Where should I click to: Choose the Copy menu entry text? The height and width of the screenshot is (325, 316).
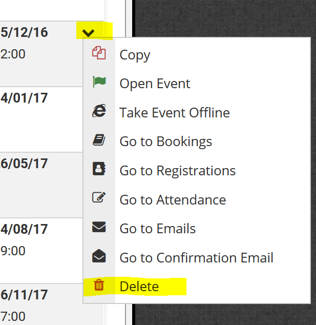coord(135,55)
